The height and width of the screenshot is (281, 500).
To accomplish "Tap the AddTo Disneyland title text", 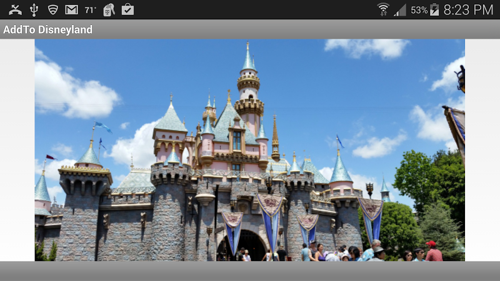I will point(48,29).
